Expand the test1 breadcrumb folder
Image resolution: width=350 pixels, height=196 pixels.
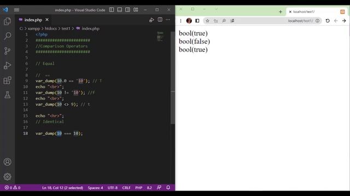66,28
